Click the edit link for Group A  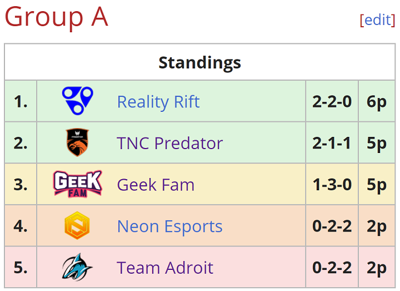coord(377,20)
